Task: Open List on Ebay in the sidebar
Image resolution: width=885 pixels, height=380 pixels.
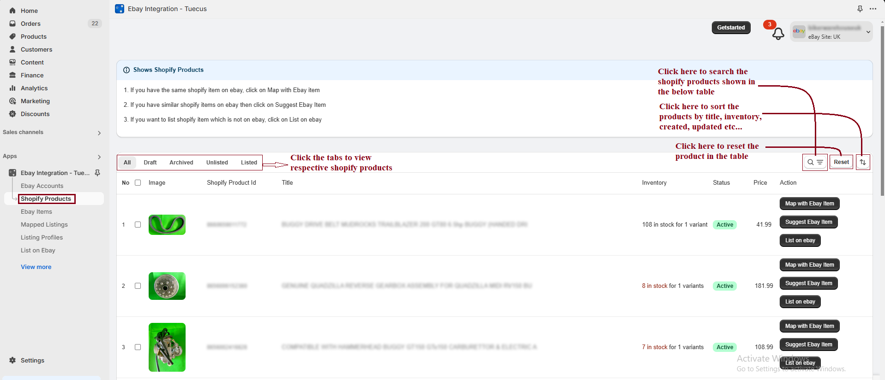Action: pos(38,251)
